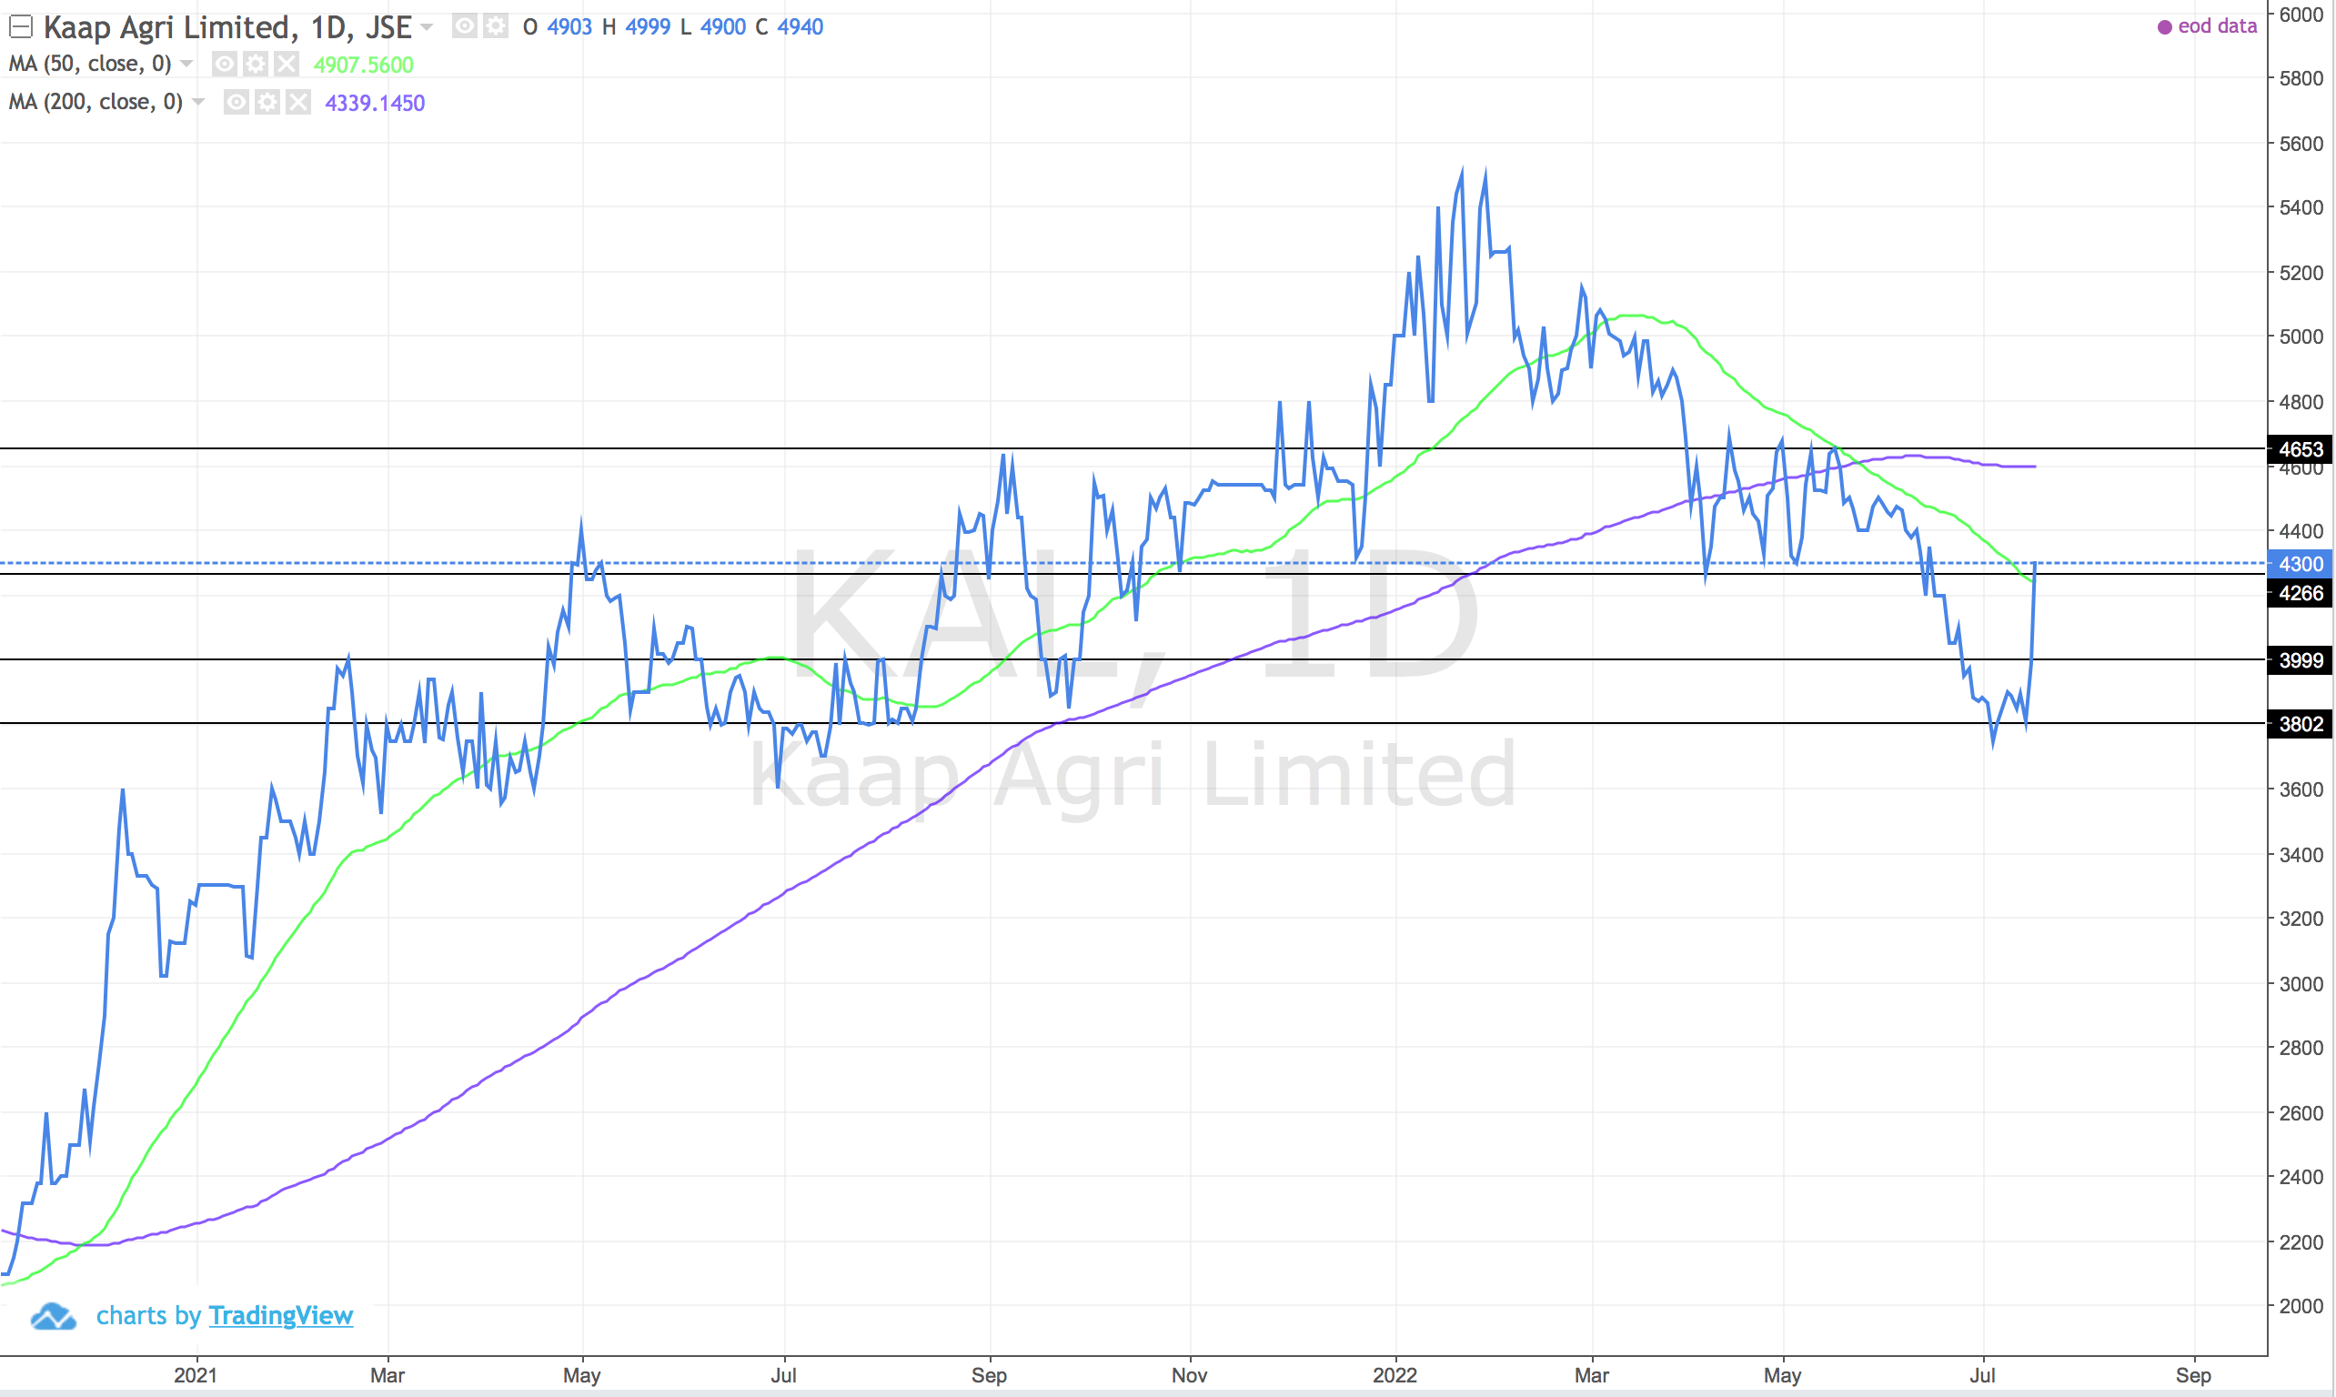Open the TradingView link
Screen dimensions: 2336x1397
pos(280,1315)
